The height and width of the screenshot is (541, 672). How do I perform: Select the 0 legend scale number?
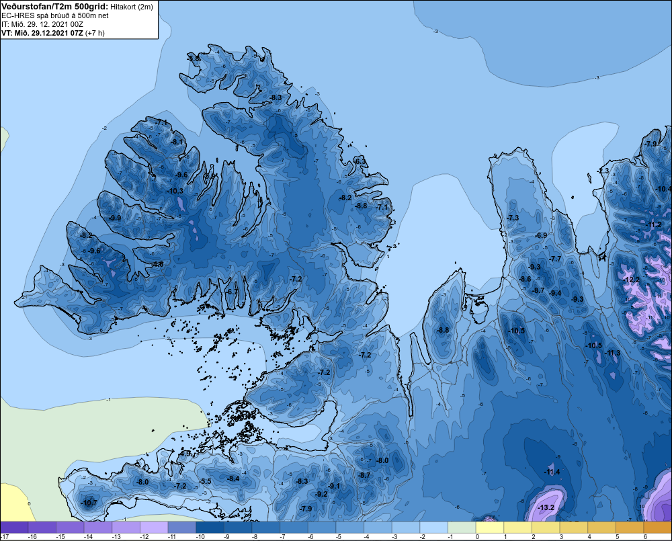tap(476, 537)
